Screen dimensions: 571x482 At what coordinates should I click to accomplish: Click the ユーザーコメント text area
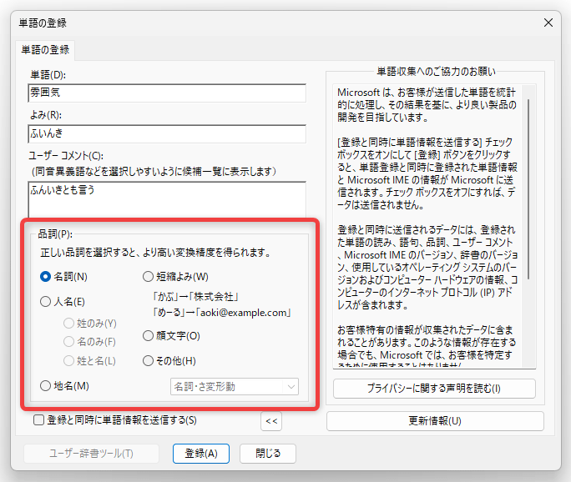(167, 199)
